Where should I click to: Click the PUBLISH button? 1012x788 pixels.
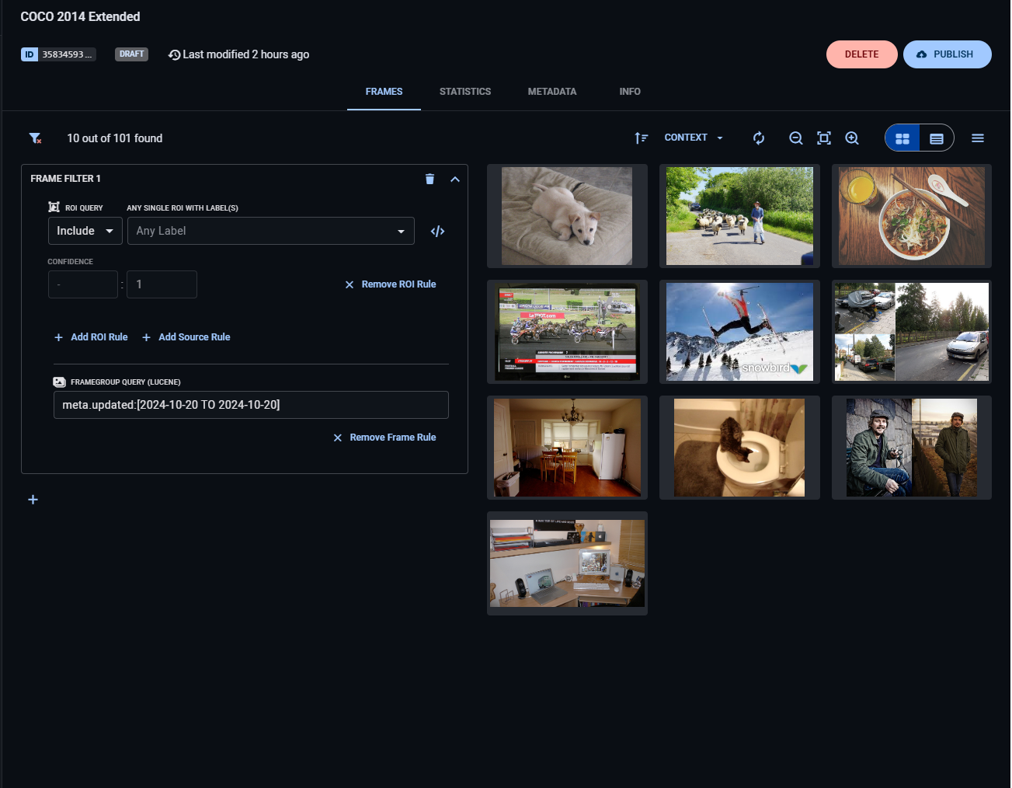pyautogui.click(x=947, y=54)
